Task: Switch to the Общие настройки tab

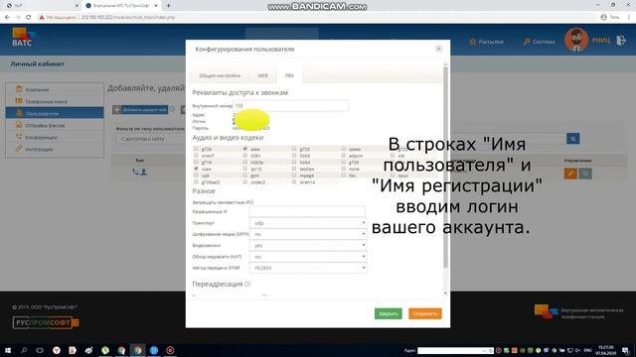Action: [220, 75]
